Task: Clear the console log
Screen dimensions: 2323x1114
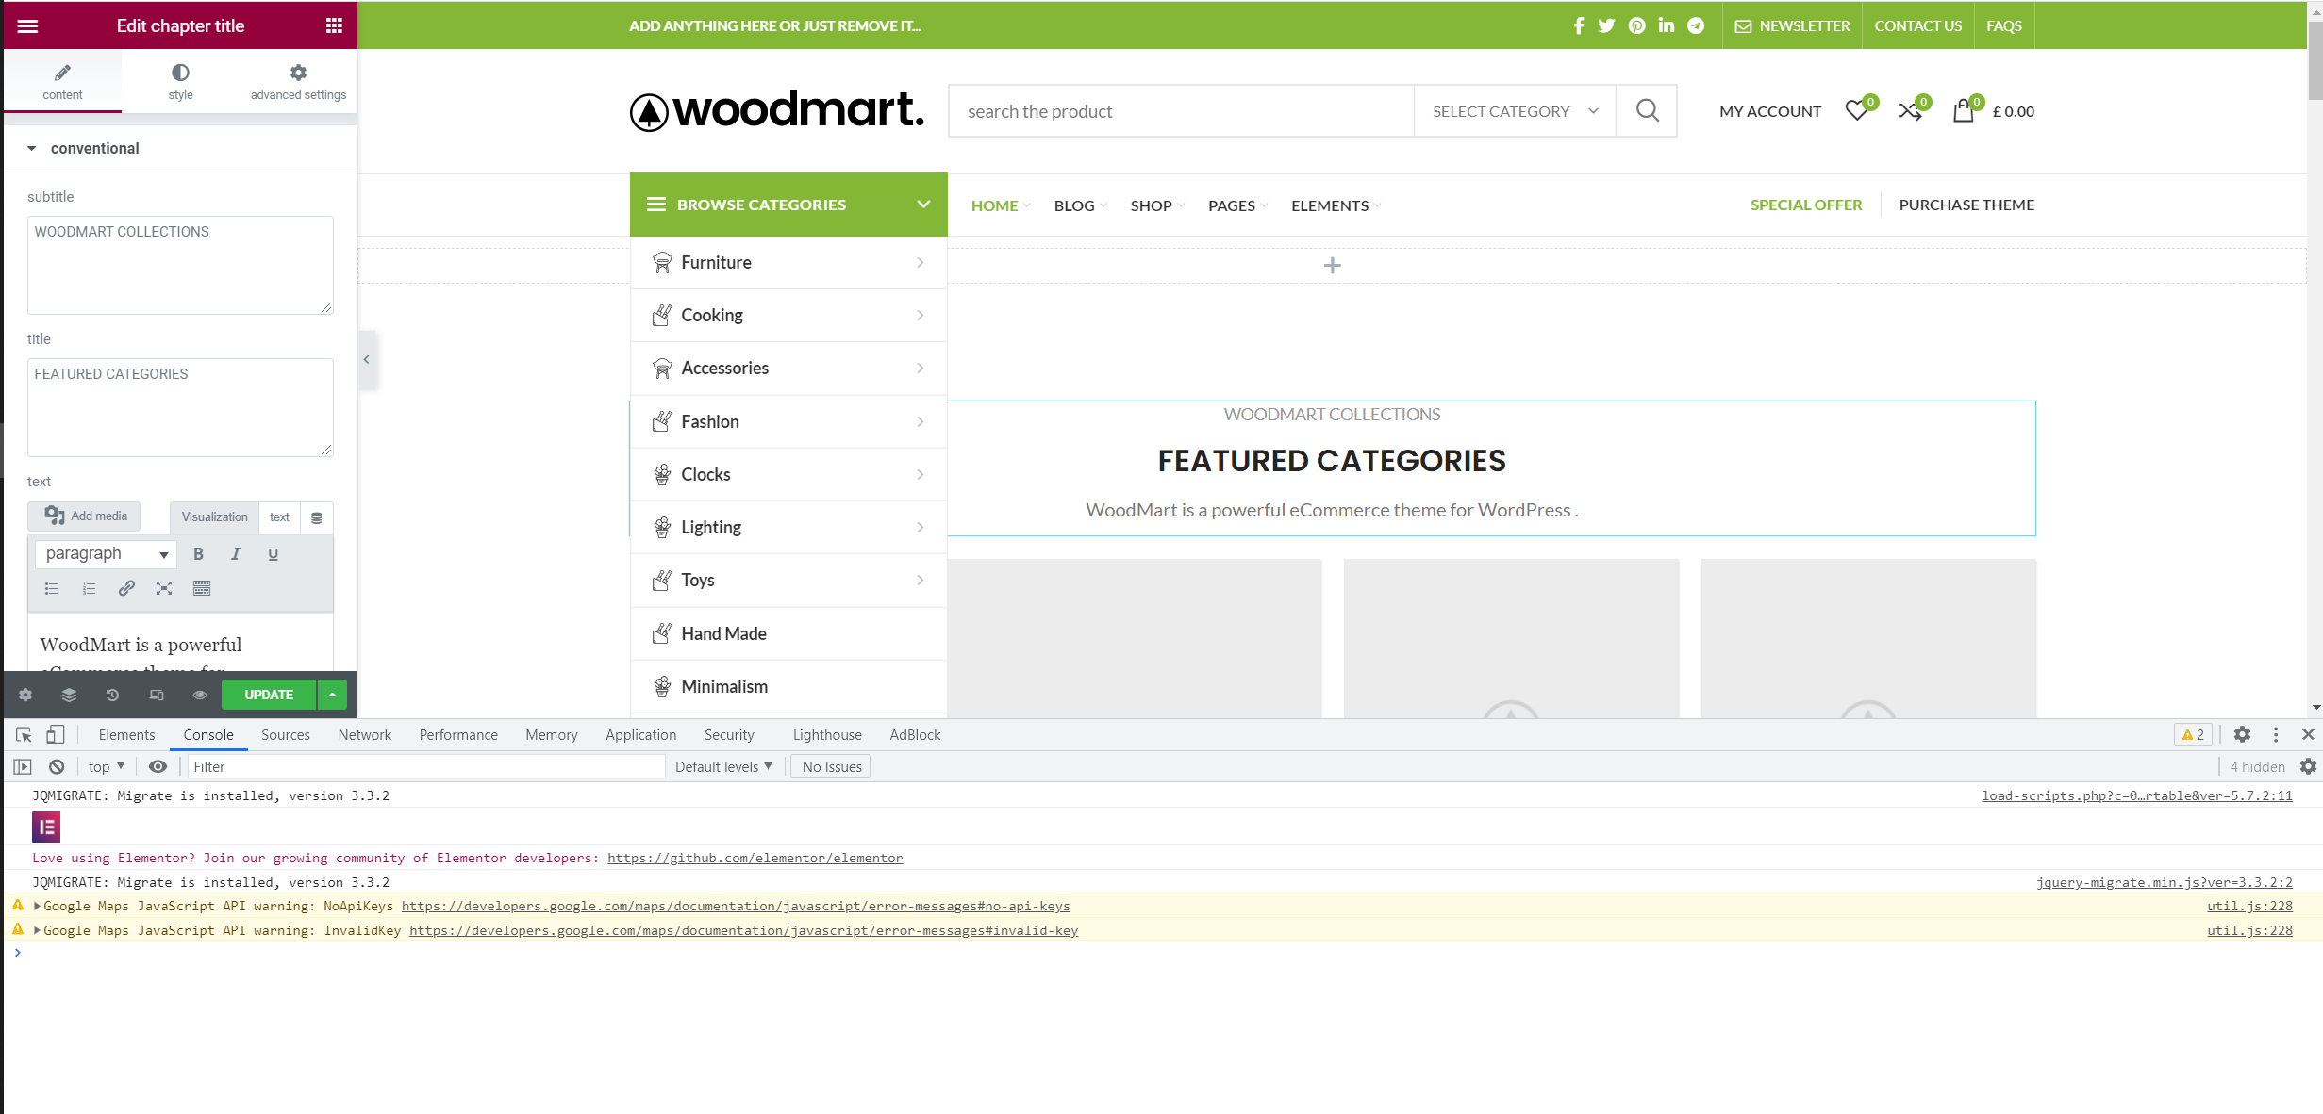Action: [x=57, y=766]
